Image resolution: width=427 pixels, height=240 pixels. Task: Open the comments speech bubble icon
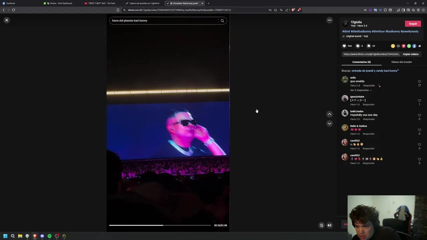click(357, 46)
